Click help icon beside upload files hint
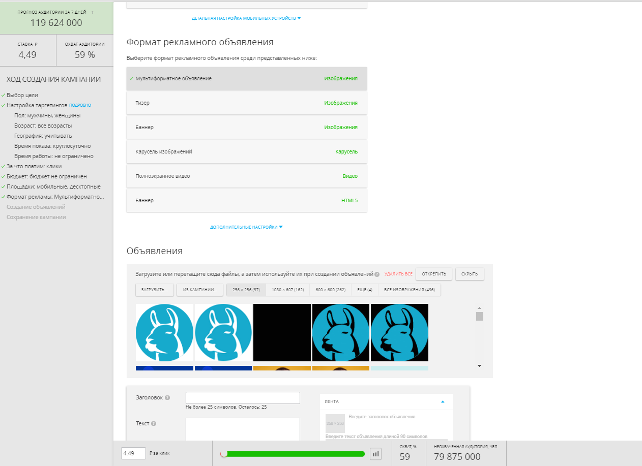This screenshot has height=466, width=642. tap(377, 274)
